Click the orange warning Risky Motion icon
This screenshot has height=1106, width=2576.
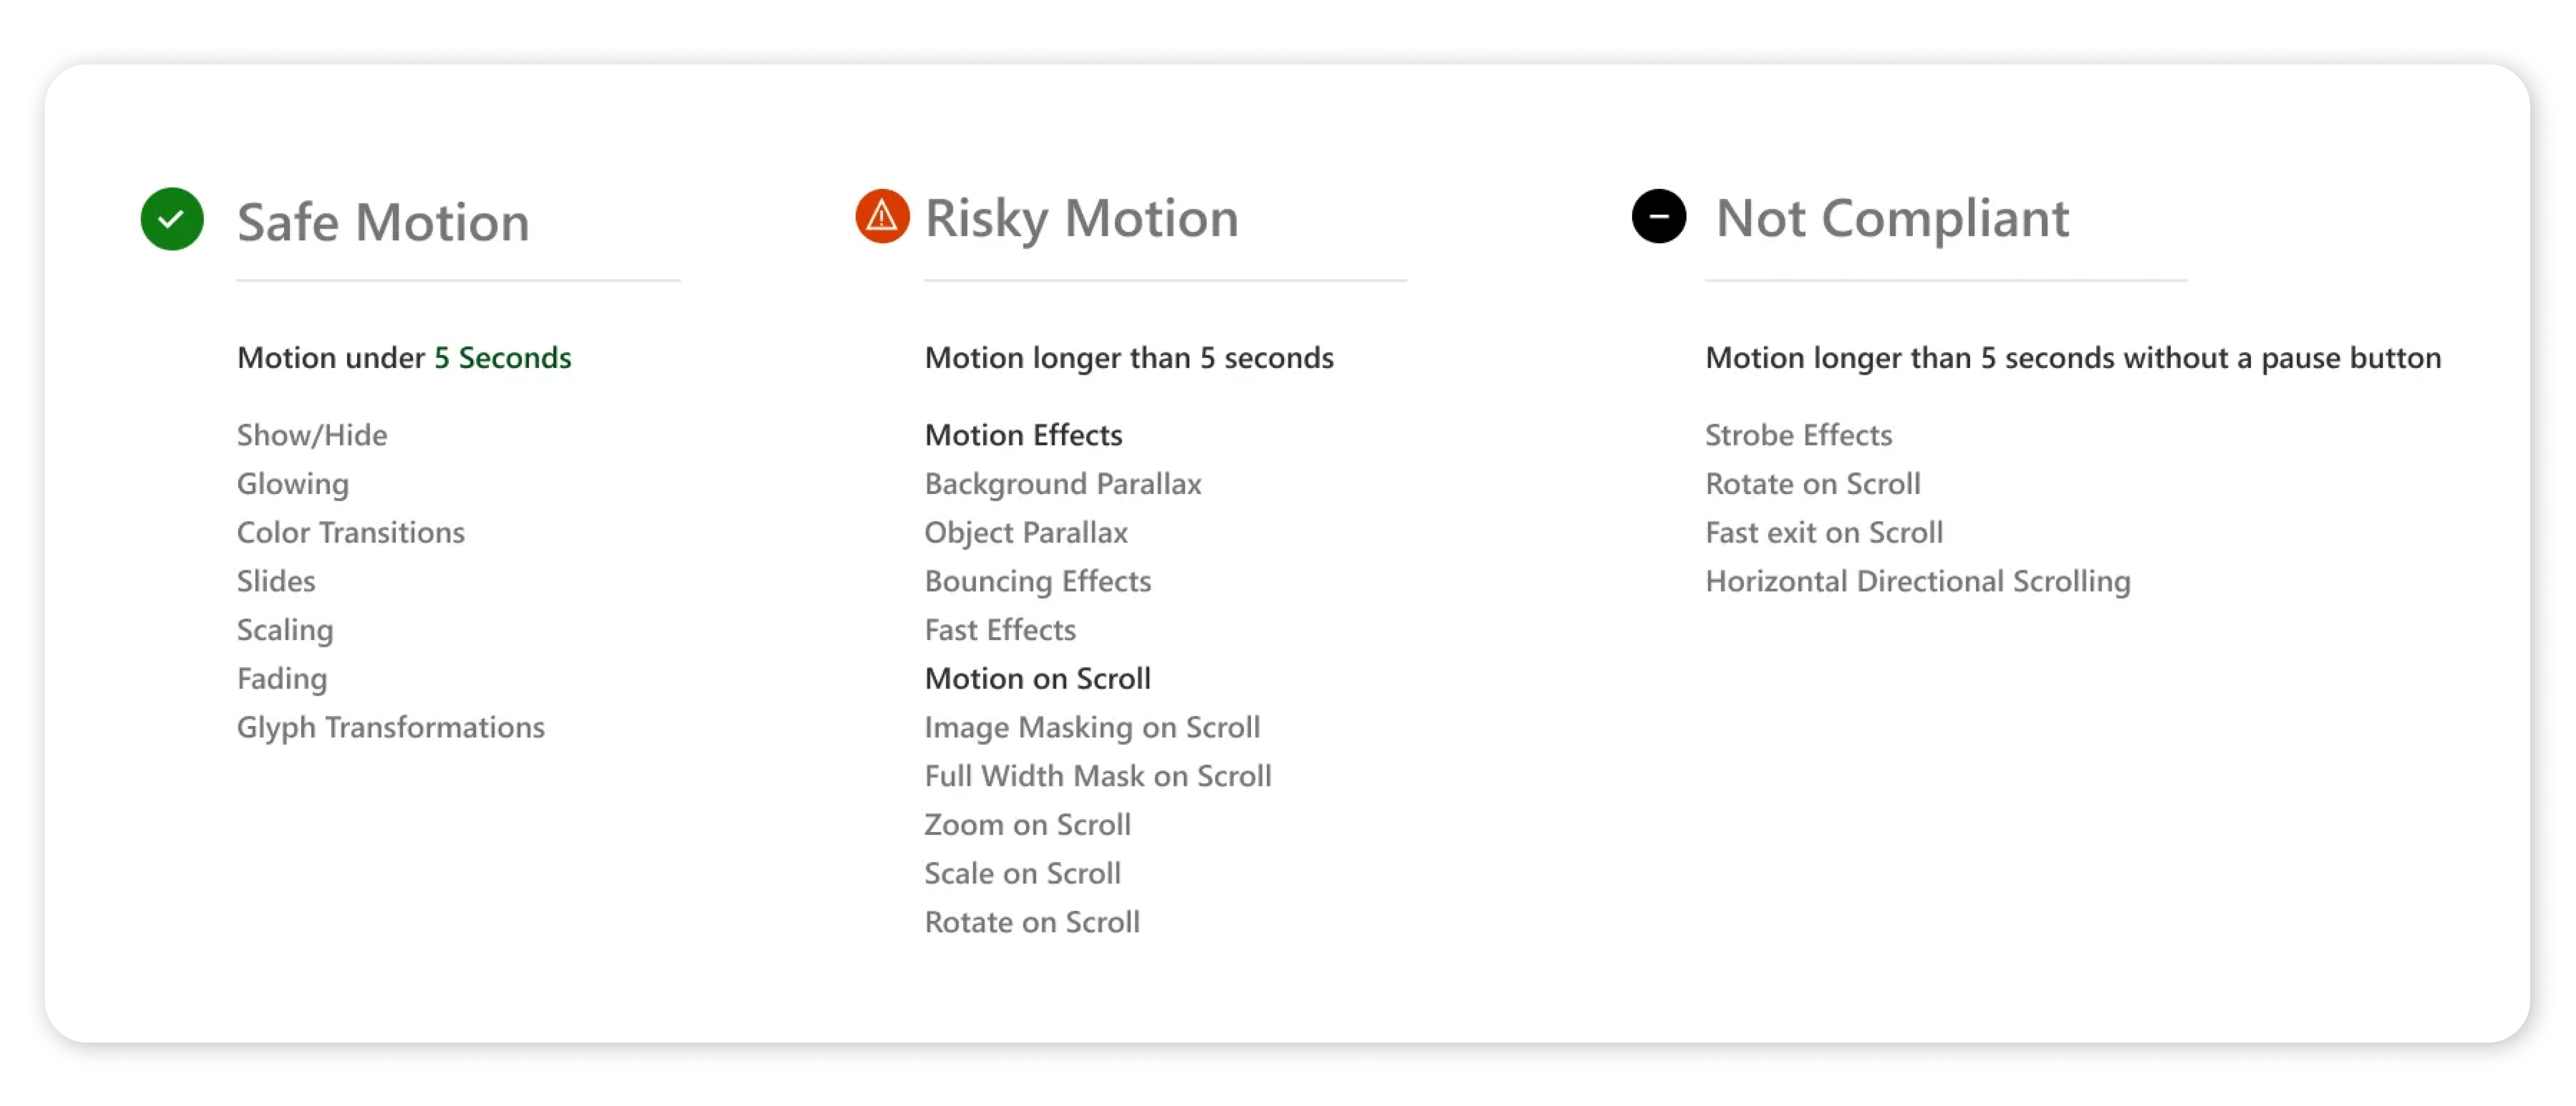pos(882,216)
